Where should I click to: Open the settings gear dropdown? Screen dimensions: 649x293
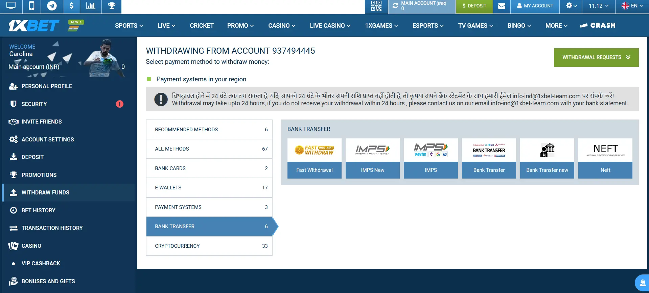click(571, 6)
